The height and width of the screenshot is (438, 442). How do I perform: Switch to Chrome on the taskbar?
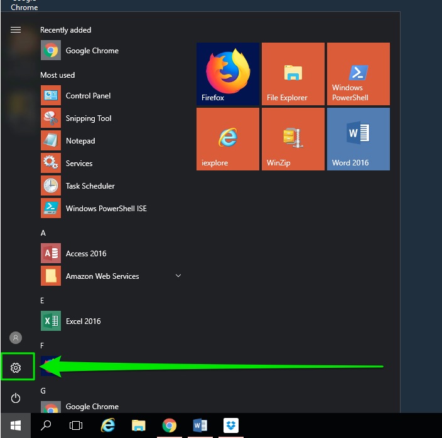pos(169,425)
